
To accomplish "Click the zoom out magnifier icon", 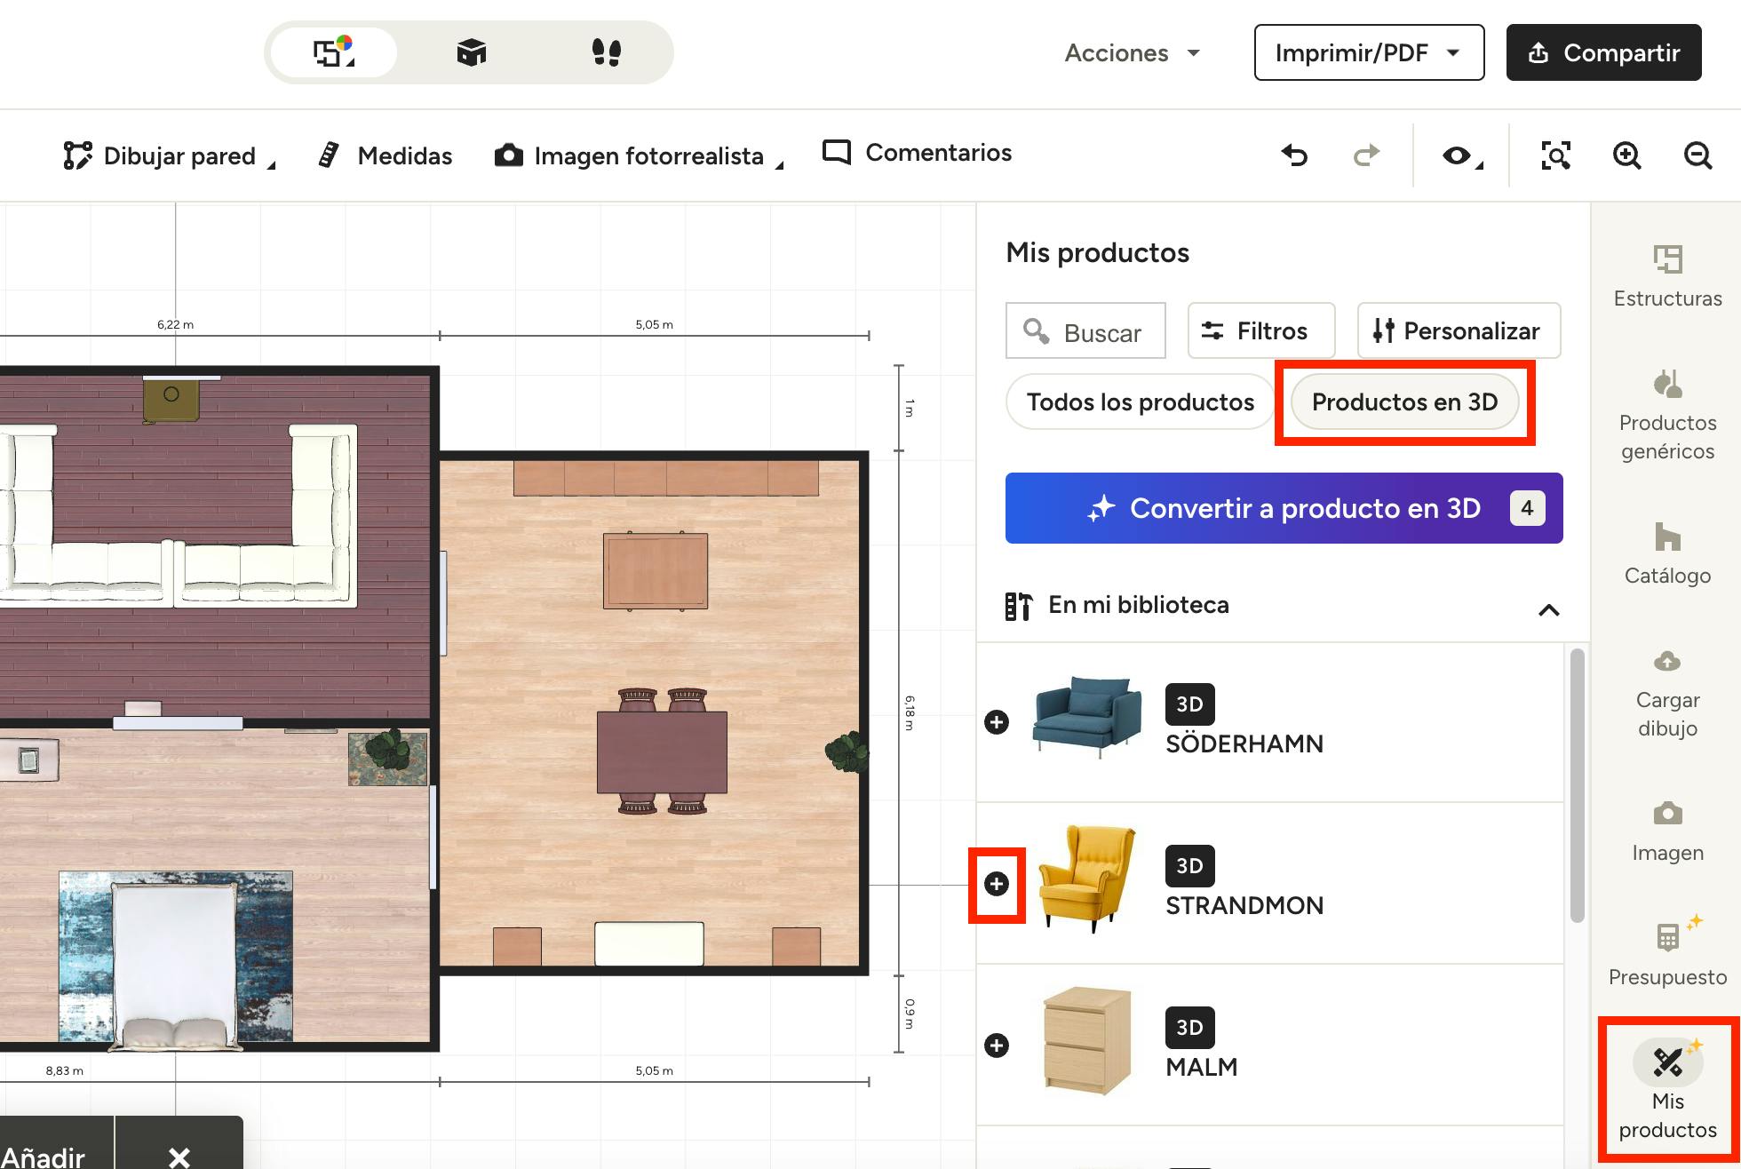I will pos(1697,155).
